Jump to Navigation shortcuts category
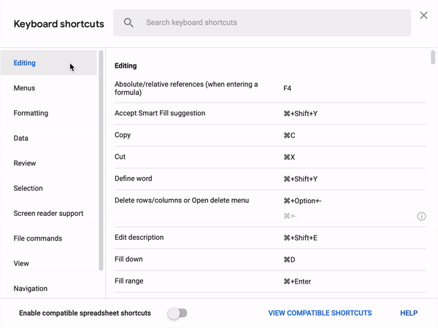The height and width of the screenshot is (328, 438). 49,289
